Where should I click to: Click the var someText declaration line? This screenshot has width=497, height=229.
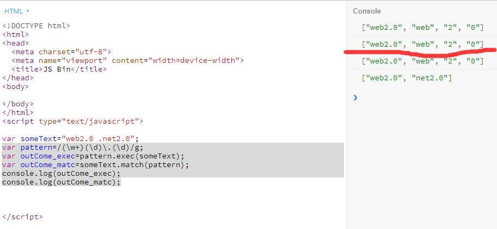coord(70,138)
